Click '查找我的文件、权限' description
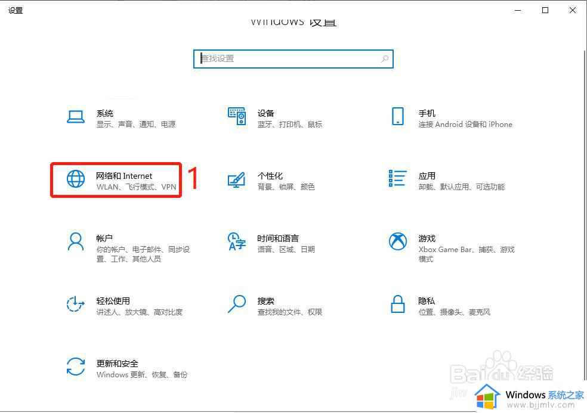Viewport: 587px width, 413px height. [x=290, y=312]
